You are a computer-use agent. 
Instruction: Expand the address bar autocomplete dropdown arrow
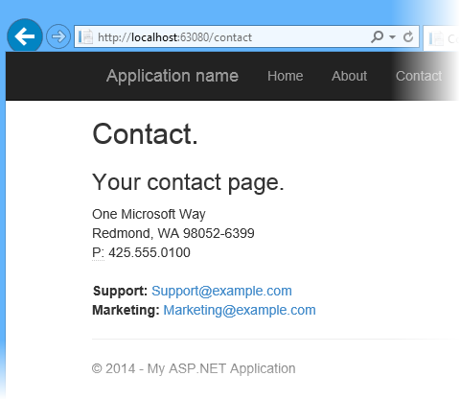point(392,37)
